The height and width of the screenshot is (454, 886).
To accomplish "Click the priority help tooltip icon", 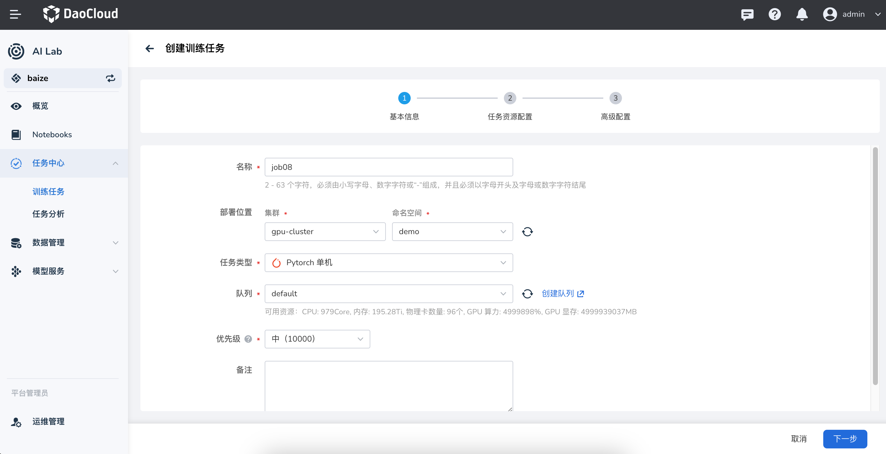I will pos(248,339).
